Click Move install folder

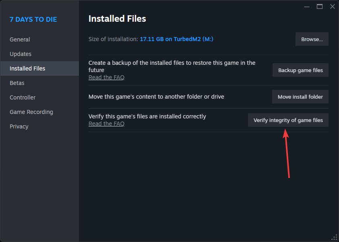point(300,97)
